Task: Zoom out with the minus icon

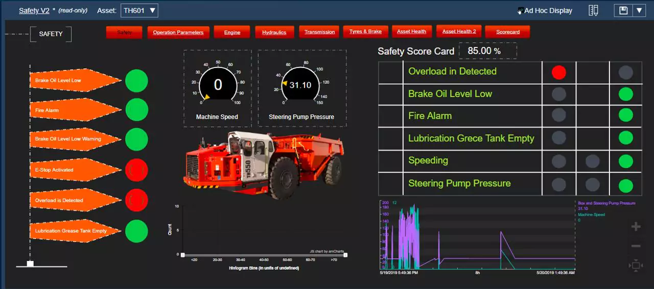Action: 636,246
